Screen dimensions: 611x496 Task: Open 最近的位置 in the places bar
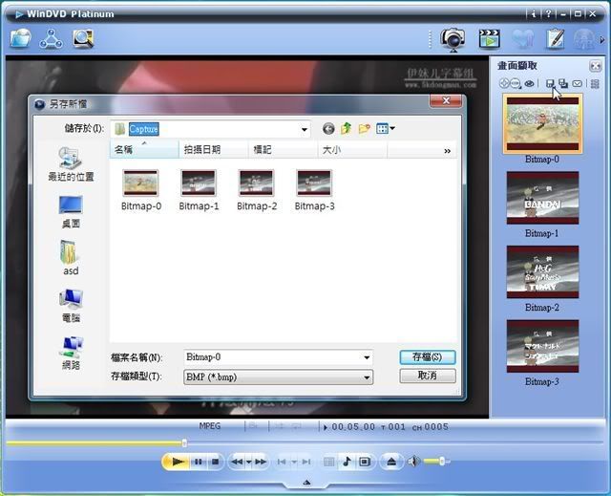pos(71,164)
